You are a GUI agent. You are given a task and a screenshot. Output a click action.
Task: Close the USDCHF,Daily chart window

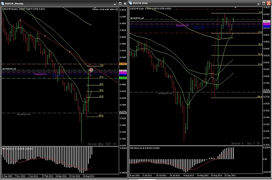click(269, 3)
